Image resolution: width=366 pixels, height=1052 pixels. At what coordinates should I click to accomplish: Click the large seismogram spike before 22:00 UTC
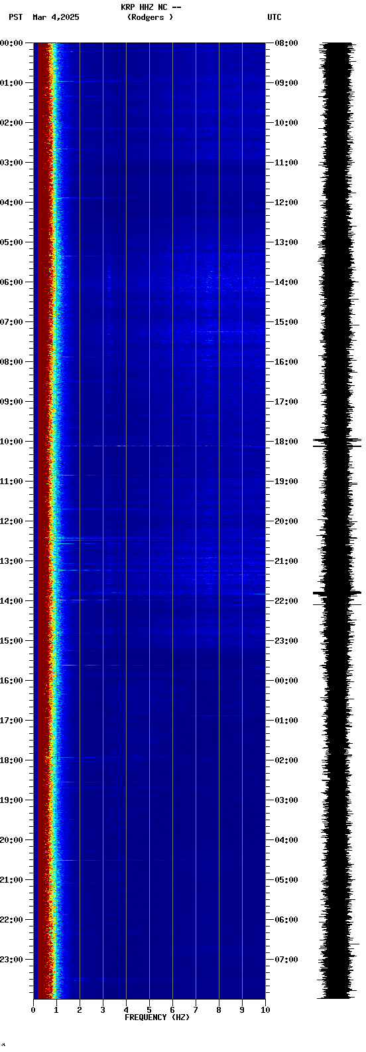pyautogui.click(x=337, y=592)
